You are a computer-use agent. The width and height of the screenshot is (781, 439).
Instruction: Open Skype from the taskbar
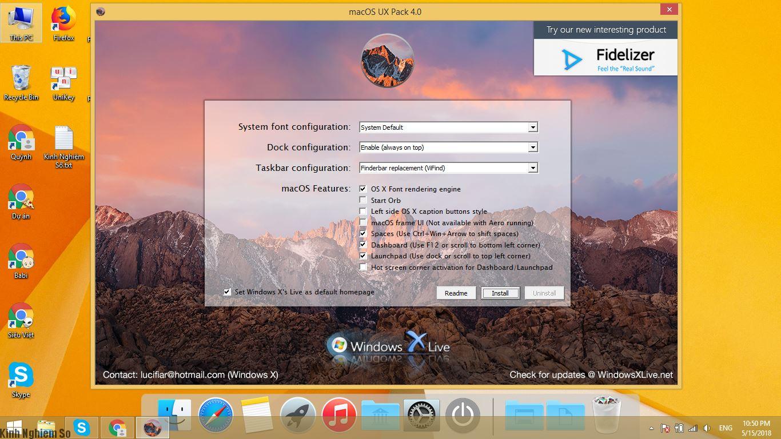point(82,428)
